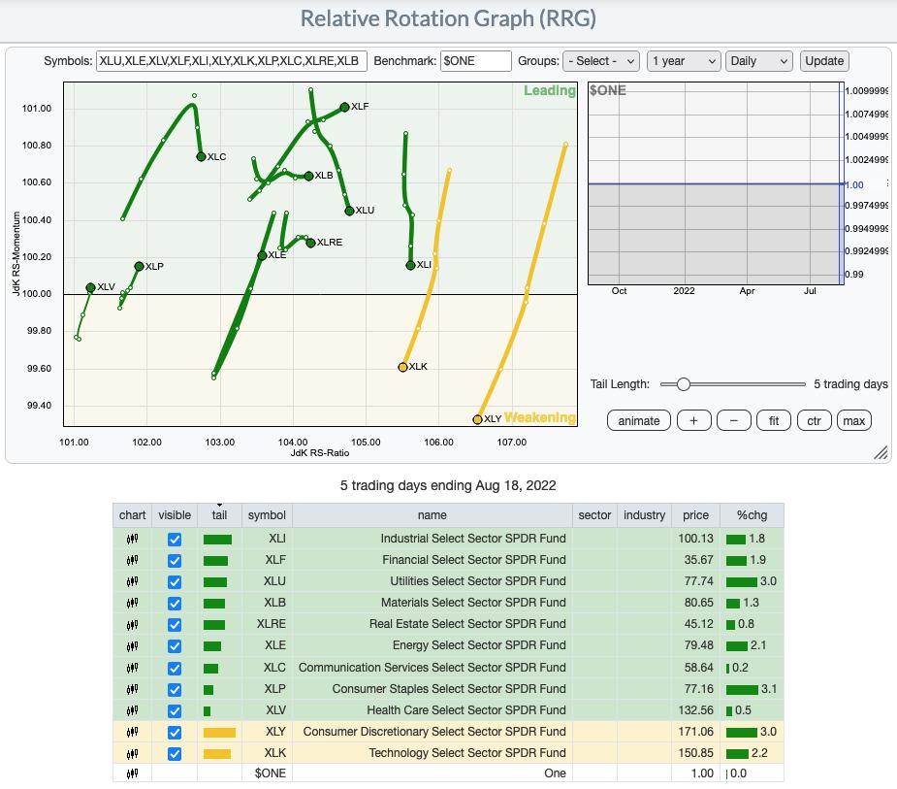Viewport: 897px width, 789px height.
Task: Sort table by %chg column header
Action: pyautogui.click(x=752, y=515)
